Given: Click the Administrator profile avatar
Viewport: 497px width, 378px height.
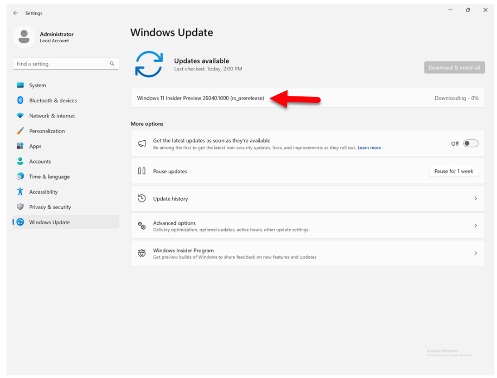Looking at the screenshot, I should click(24, 37).
